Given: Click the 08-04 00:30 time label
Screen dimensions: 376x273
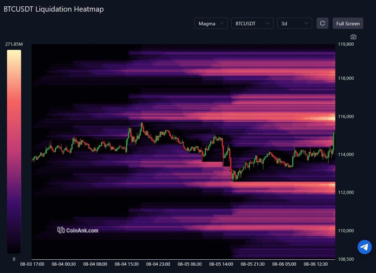Looking at the screenshot, I should point(63,264).
